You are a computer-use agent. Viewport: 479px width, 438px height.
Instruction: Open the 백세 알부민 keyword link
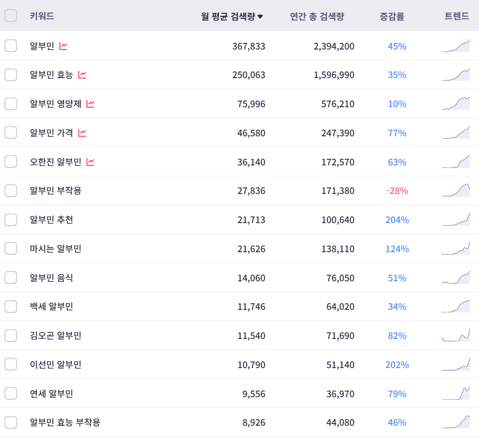(x=52, y=307)
